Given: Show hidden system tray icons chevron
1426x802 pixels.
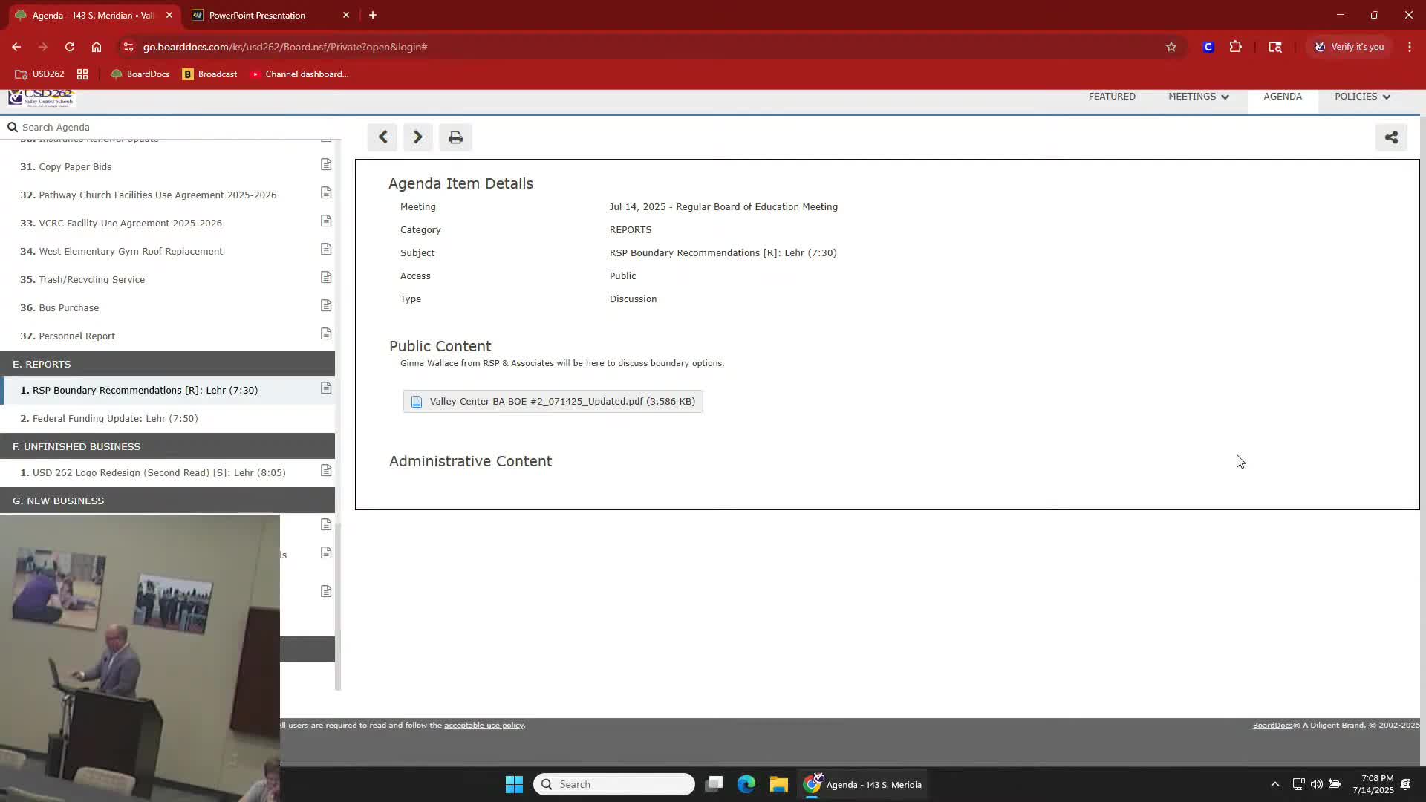Looking at the screenshot, I should pyautogui.click(x=1274, y=784).
